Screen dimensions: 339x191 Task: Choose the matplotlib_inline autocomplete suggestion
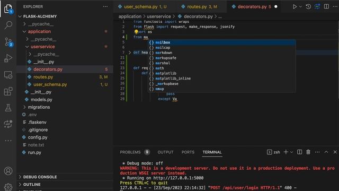pos(222,79)
